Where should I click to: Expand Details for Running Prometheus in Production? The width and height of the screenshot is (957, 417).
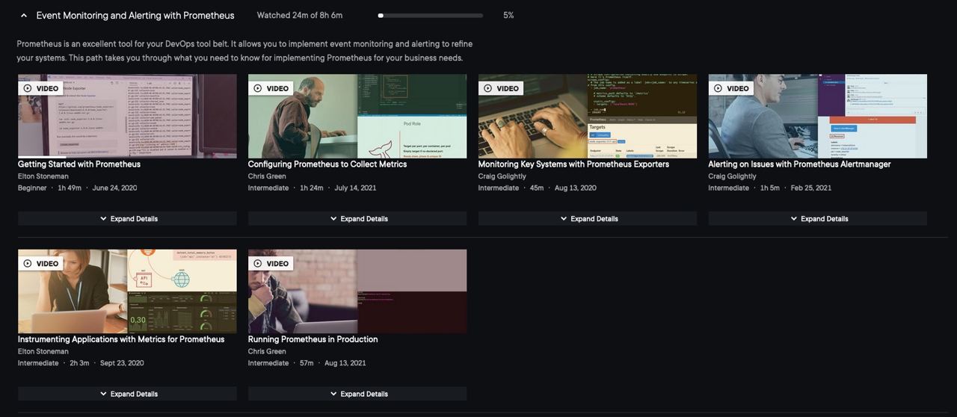(357, 394)
